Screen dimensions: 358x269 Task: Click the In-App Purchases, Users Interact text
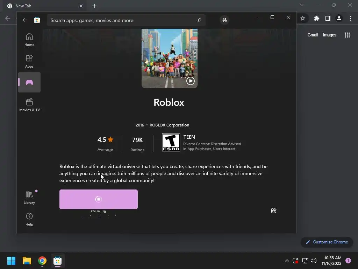[209, 149]
